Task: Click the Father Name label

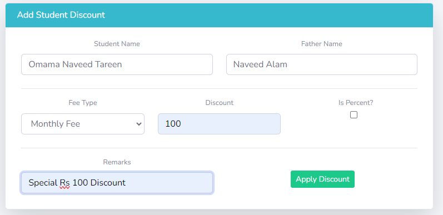Action: 322,44
